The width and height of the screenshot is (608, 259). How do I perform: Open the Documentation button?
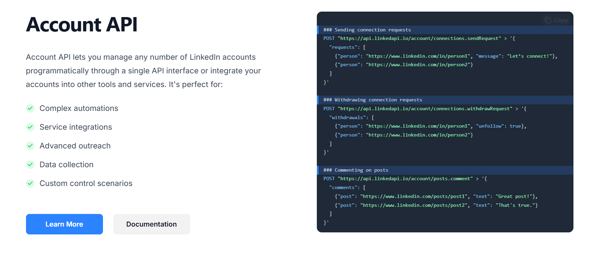coord(152,224)
